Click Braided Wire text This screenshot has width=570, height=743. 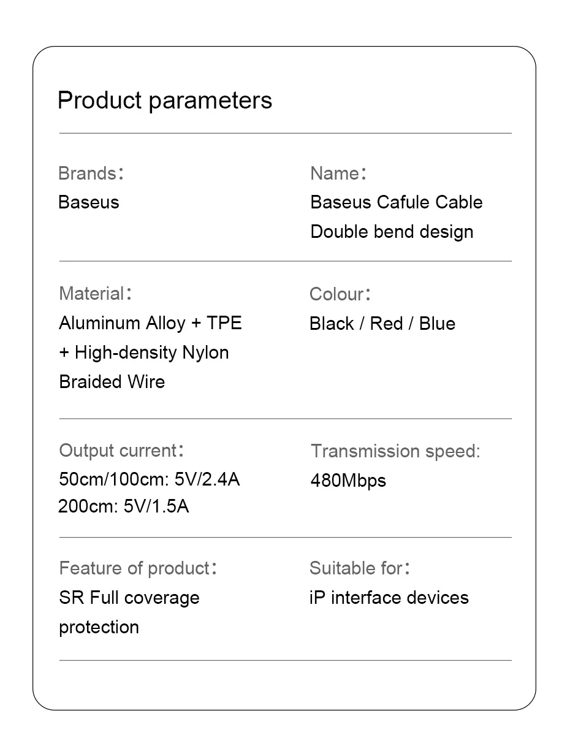coord(112,382)
